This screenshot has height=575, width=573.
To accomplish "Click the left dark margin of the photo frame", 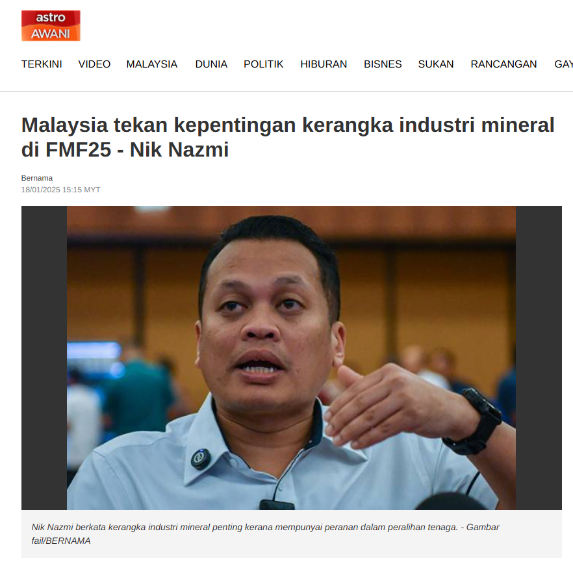I will [x=44, y=358].
